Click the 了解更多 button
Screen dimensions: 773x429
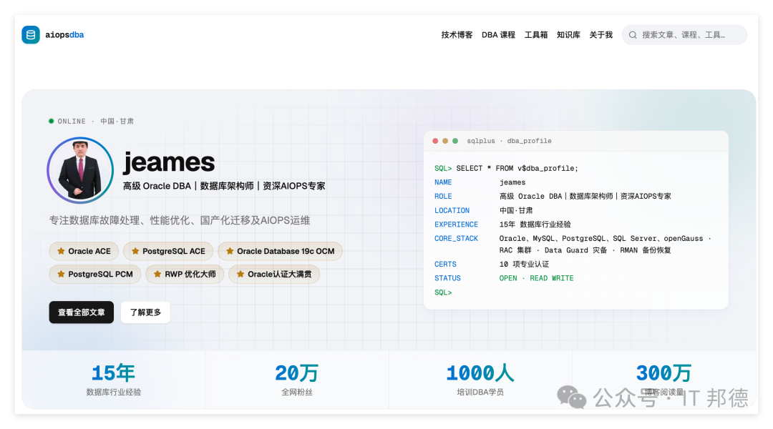coord(145,312)
